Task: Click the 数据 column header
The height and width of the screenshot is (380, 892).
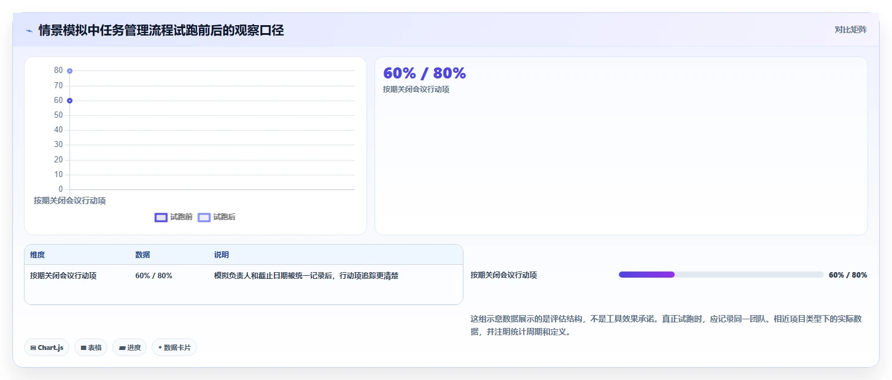Action: tap(142, 255)
